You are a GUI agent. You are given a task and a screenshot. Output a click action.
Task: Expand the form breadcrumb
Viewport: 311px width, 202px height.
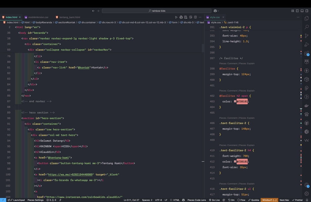pos(173,22)
